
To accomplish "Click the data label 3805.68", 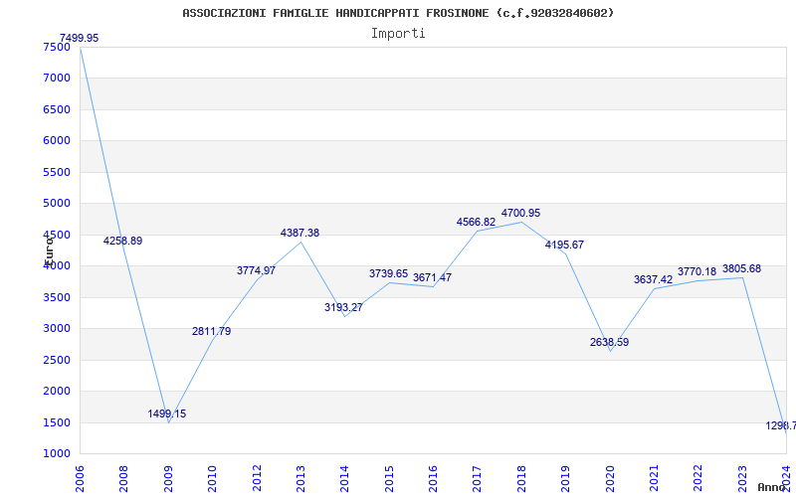I will pyautogui.click(x=741, y=268).
